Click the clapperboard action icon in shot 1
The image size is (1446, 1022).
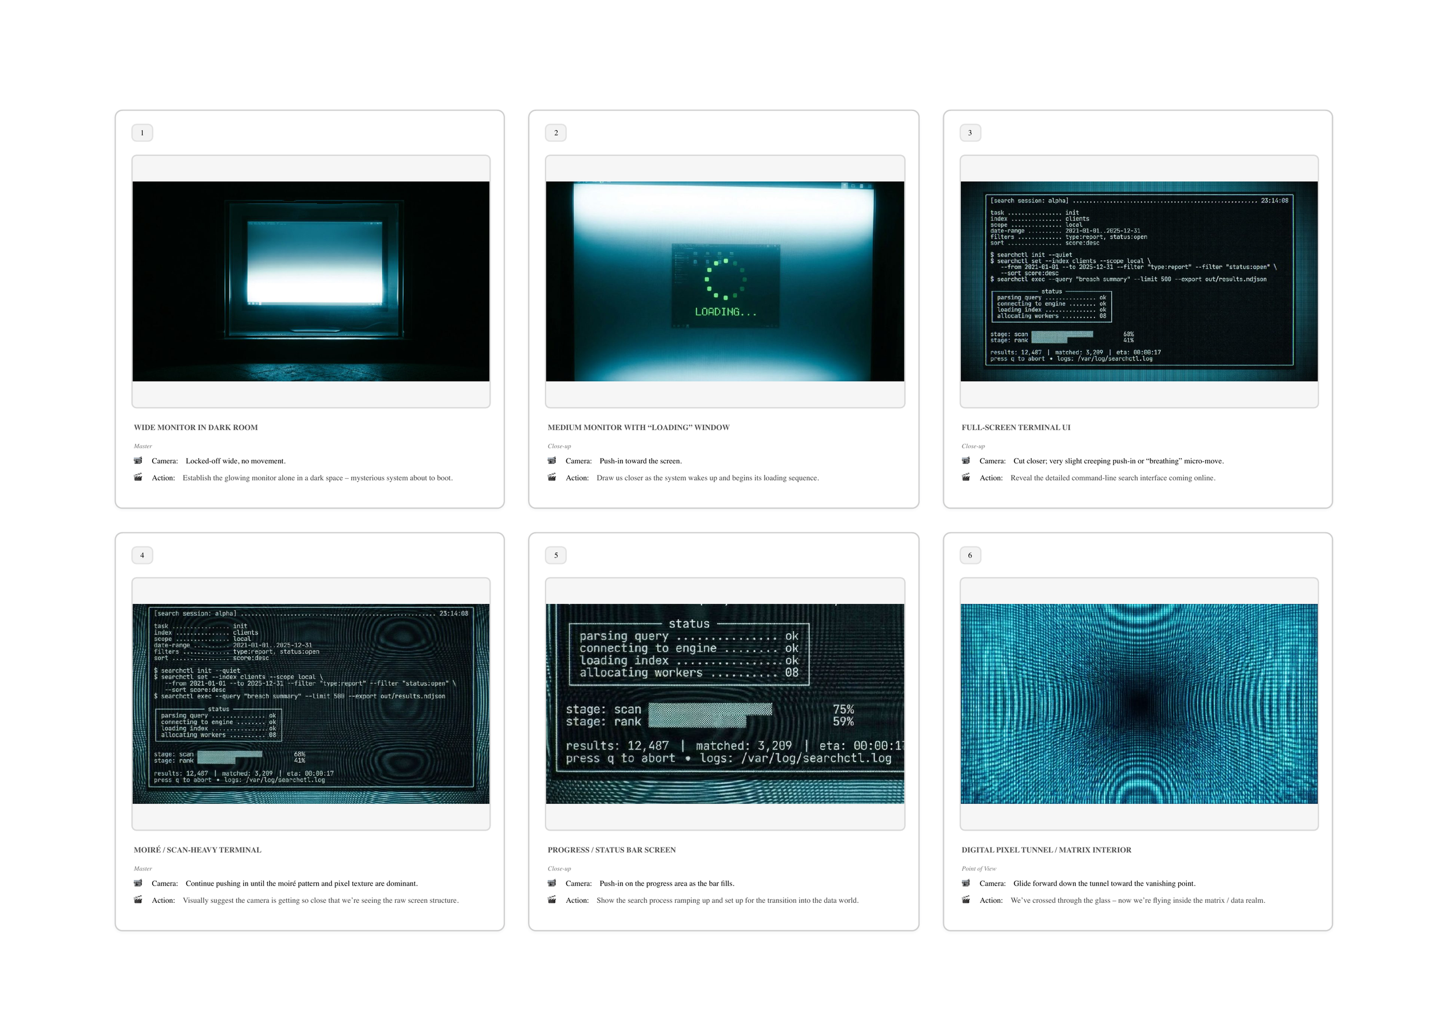pos(138,477)
